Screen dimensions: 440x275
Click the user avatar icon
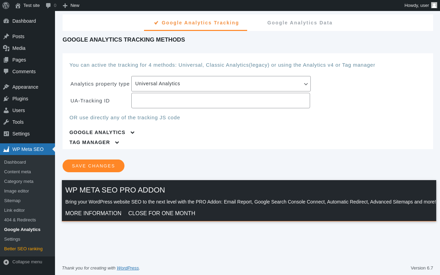click(x=434, y=5)
